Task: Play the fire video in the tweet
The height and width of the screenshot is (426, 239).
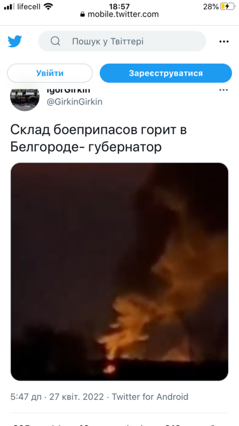Action: [x=119, y=272]
